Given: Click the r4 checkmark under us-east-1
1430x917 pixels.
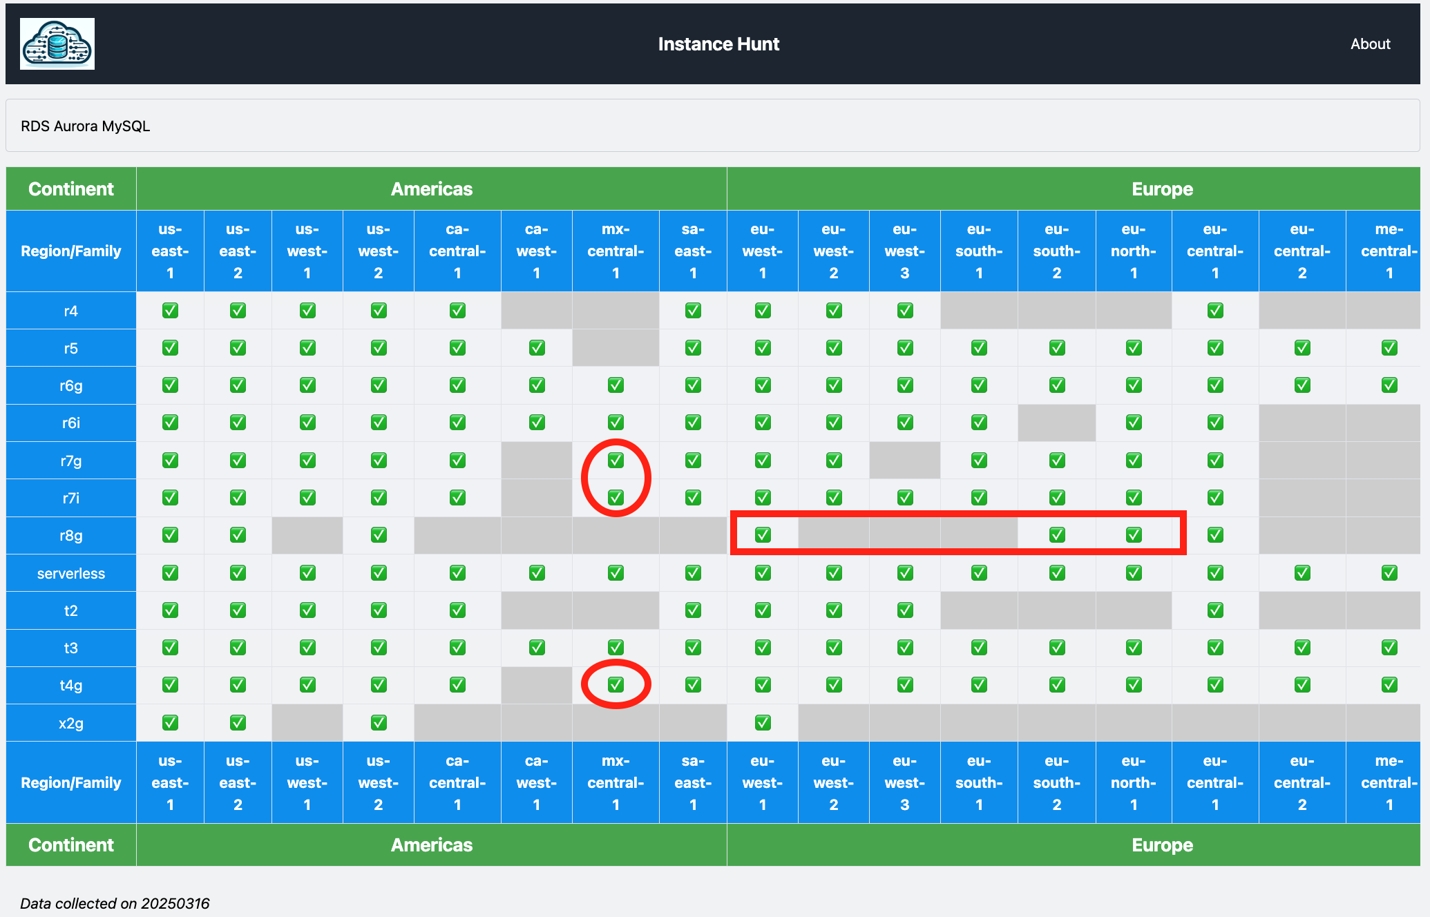Looking at the screenshot, I should pos(170,311).
